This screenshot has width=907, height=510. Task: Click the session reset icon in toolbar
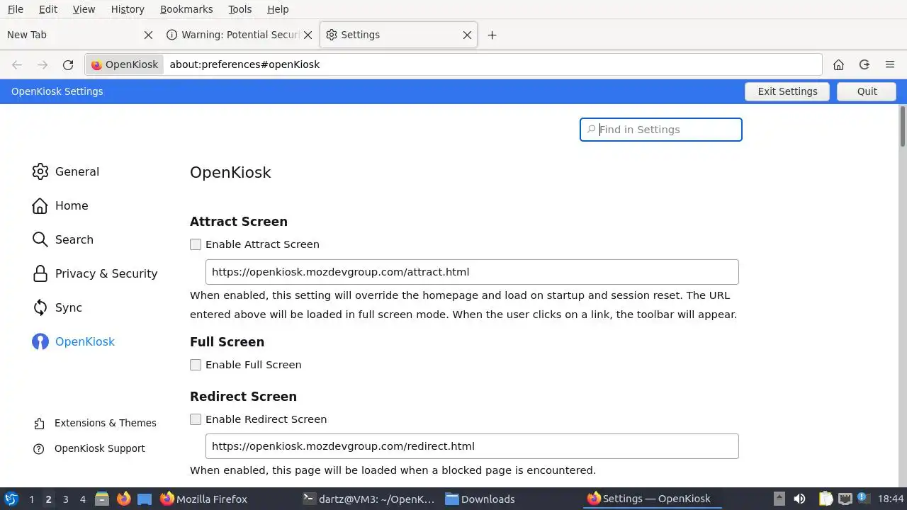click(x=864, y=64)
